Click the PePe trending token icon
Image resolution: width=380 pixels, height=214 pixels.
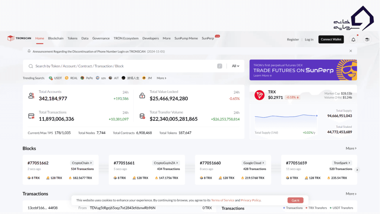[82, 78]
